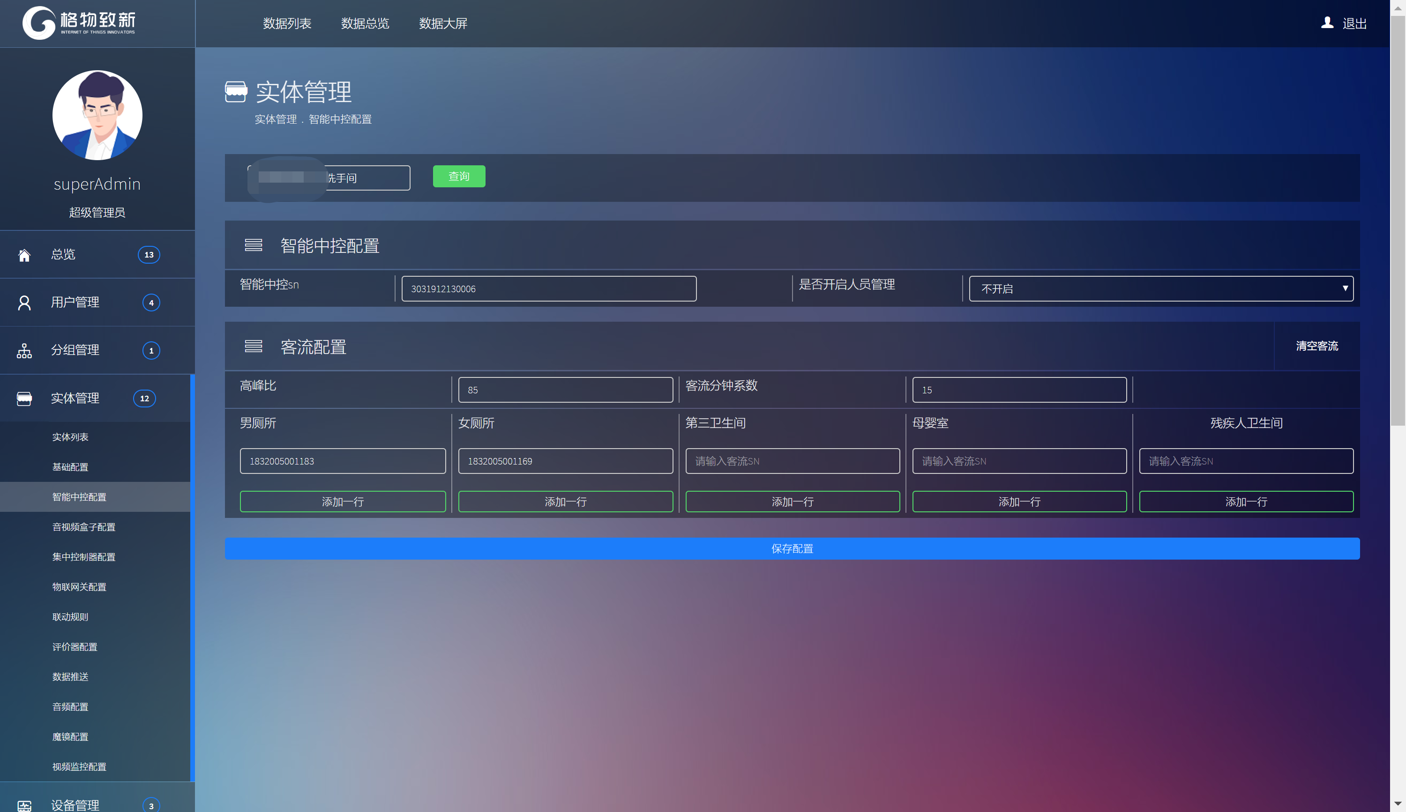Open the 数据大屏 top menu item
The width and height of the screenshot is (1406, 812).
pos(443,23)
